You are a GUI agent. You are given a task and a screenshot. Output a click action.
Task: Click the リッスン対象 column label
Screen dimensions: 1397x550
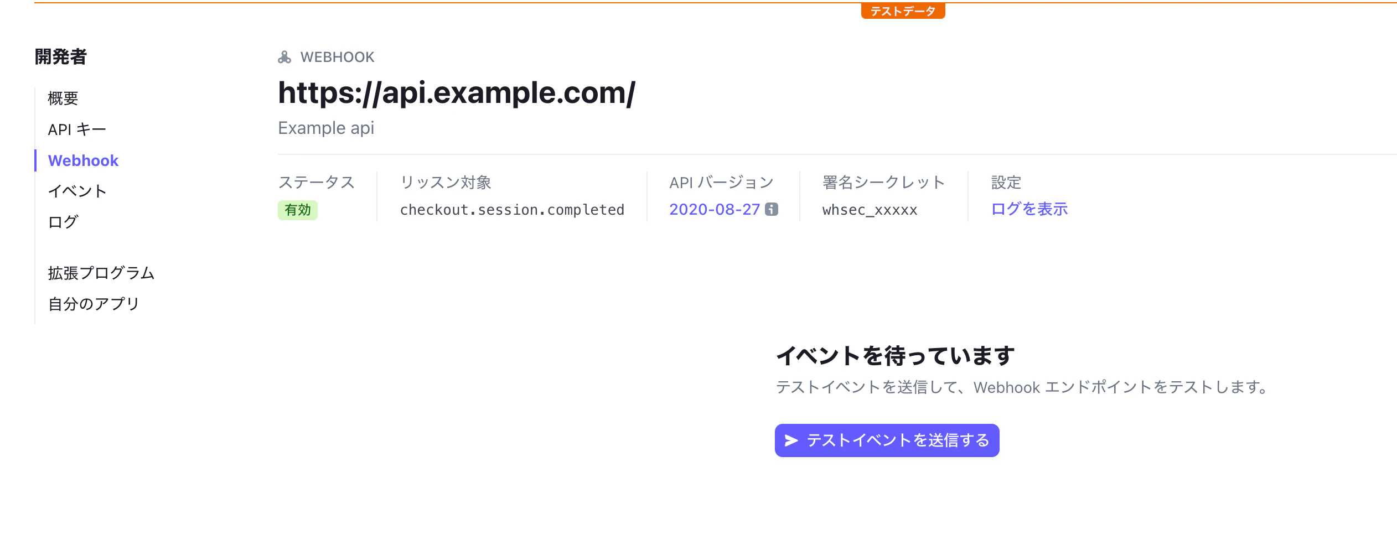(446, 183)
